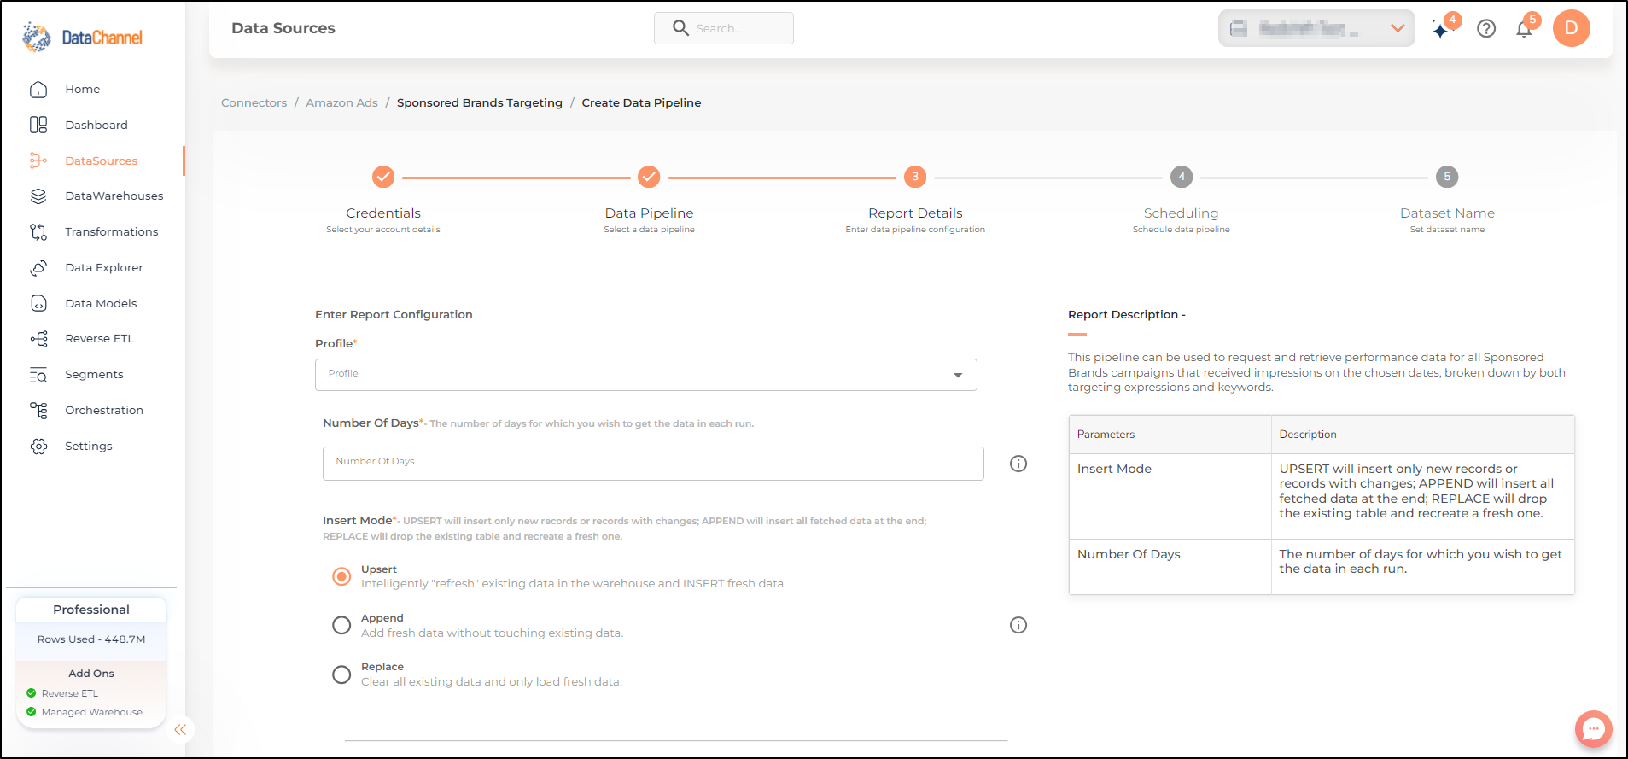
Task: Focus the top Search field
Action: (x=724, y=28)
